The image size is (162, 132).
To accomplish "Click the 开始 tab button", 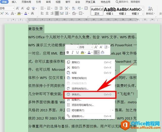I will point(4,2).
